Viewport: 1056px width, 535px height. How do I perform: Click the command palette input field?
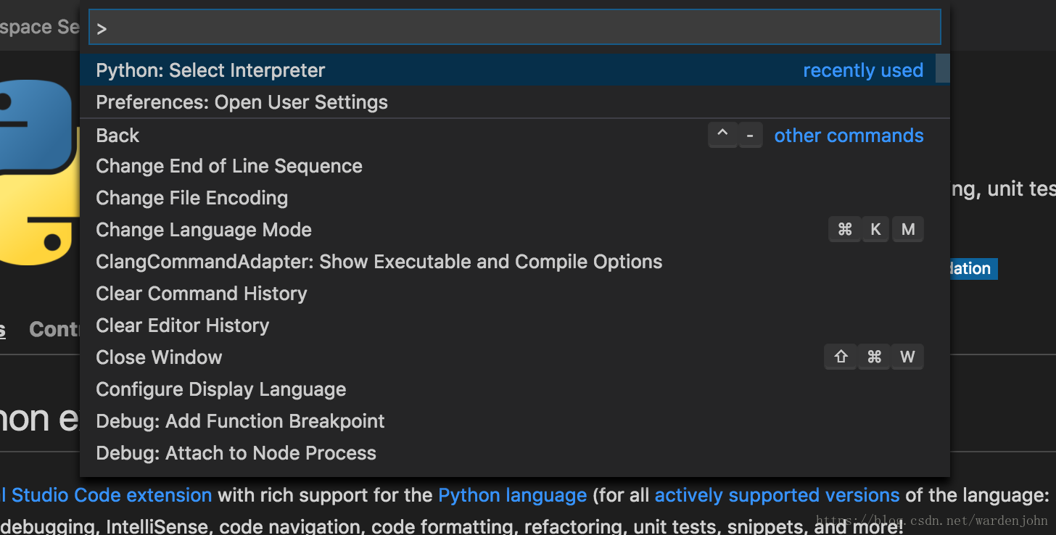[x=514, y=28]
